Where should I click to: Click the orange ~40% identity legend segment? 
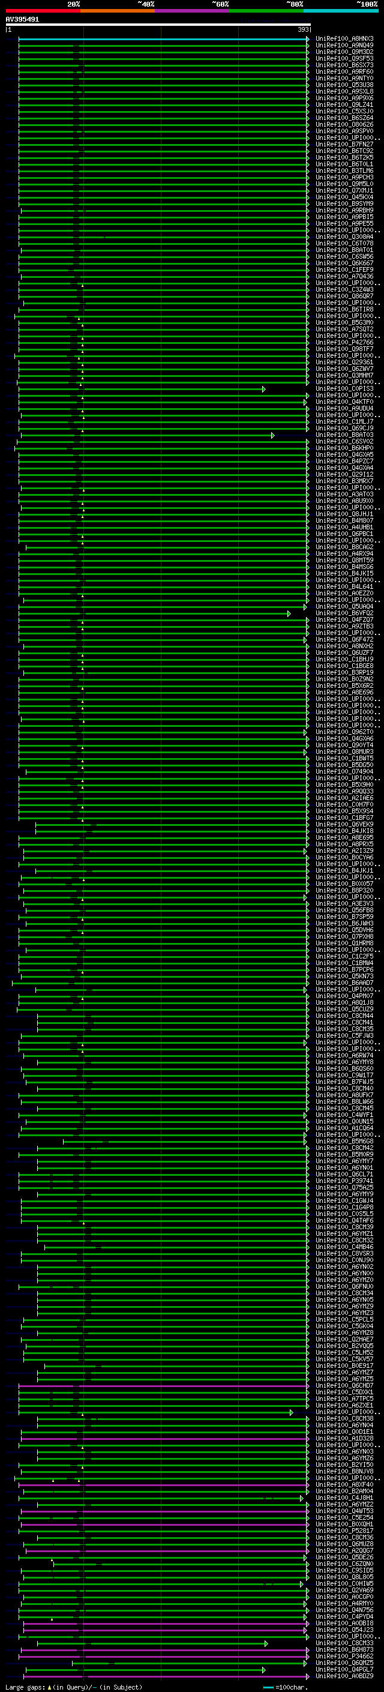coord(118,11)
